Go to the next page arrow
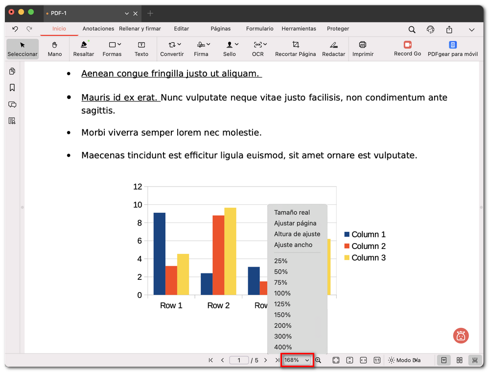 click(265, 360)
